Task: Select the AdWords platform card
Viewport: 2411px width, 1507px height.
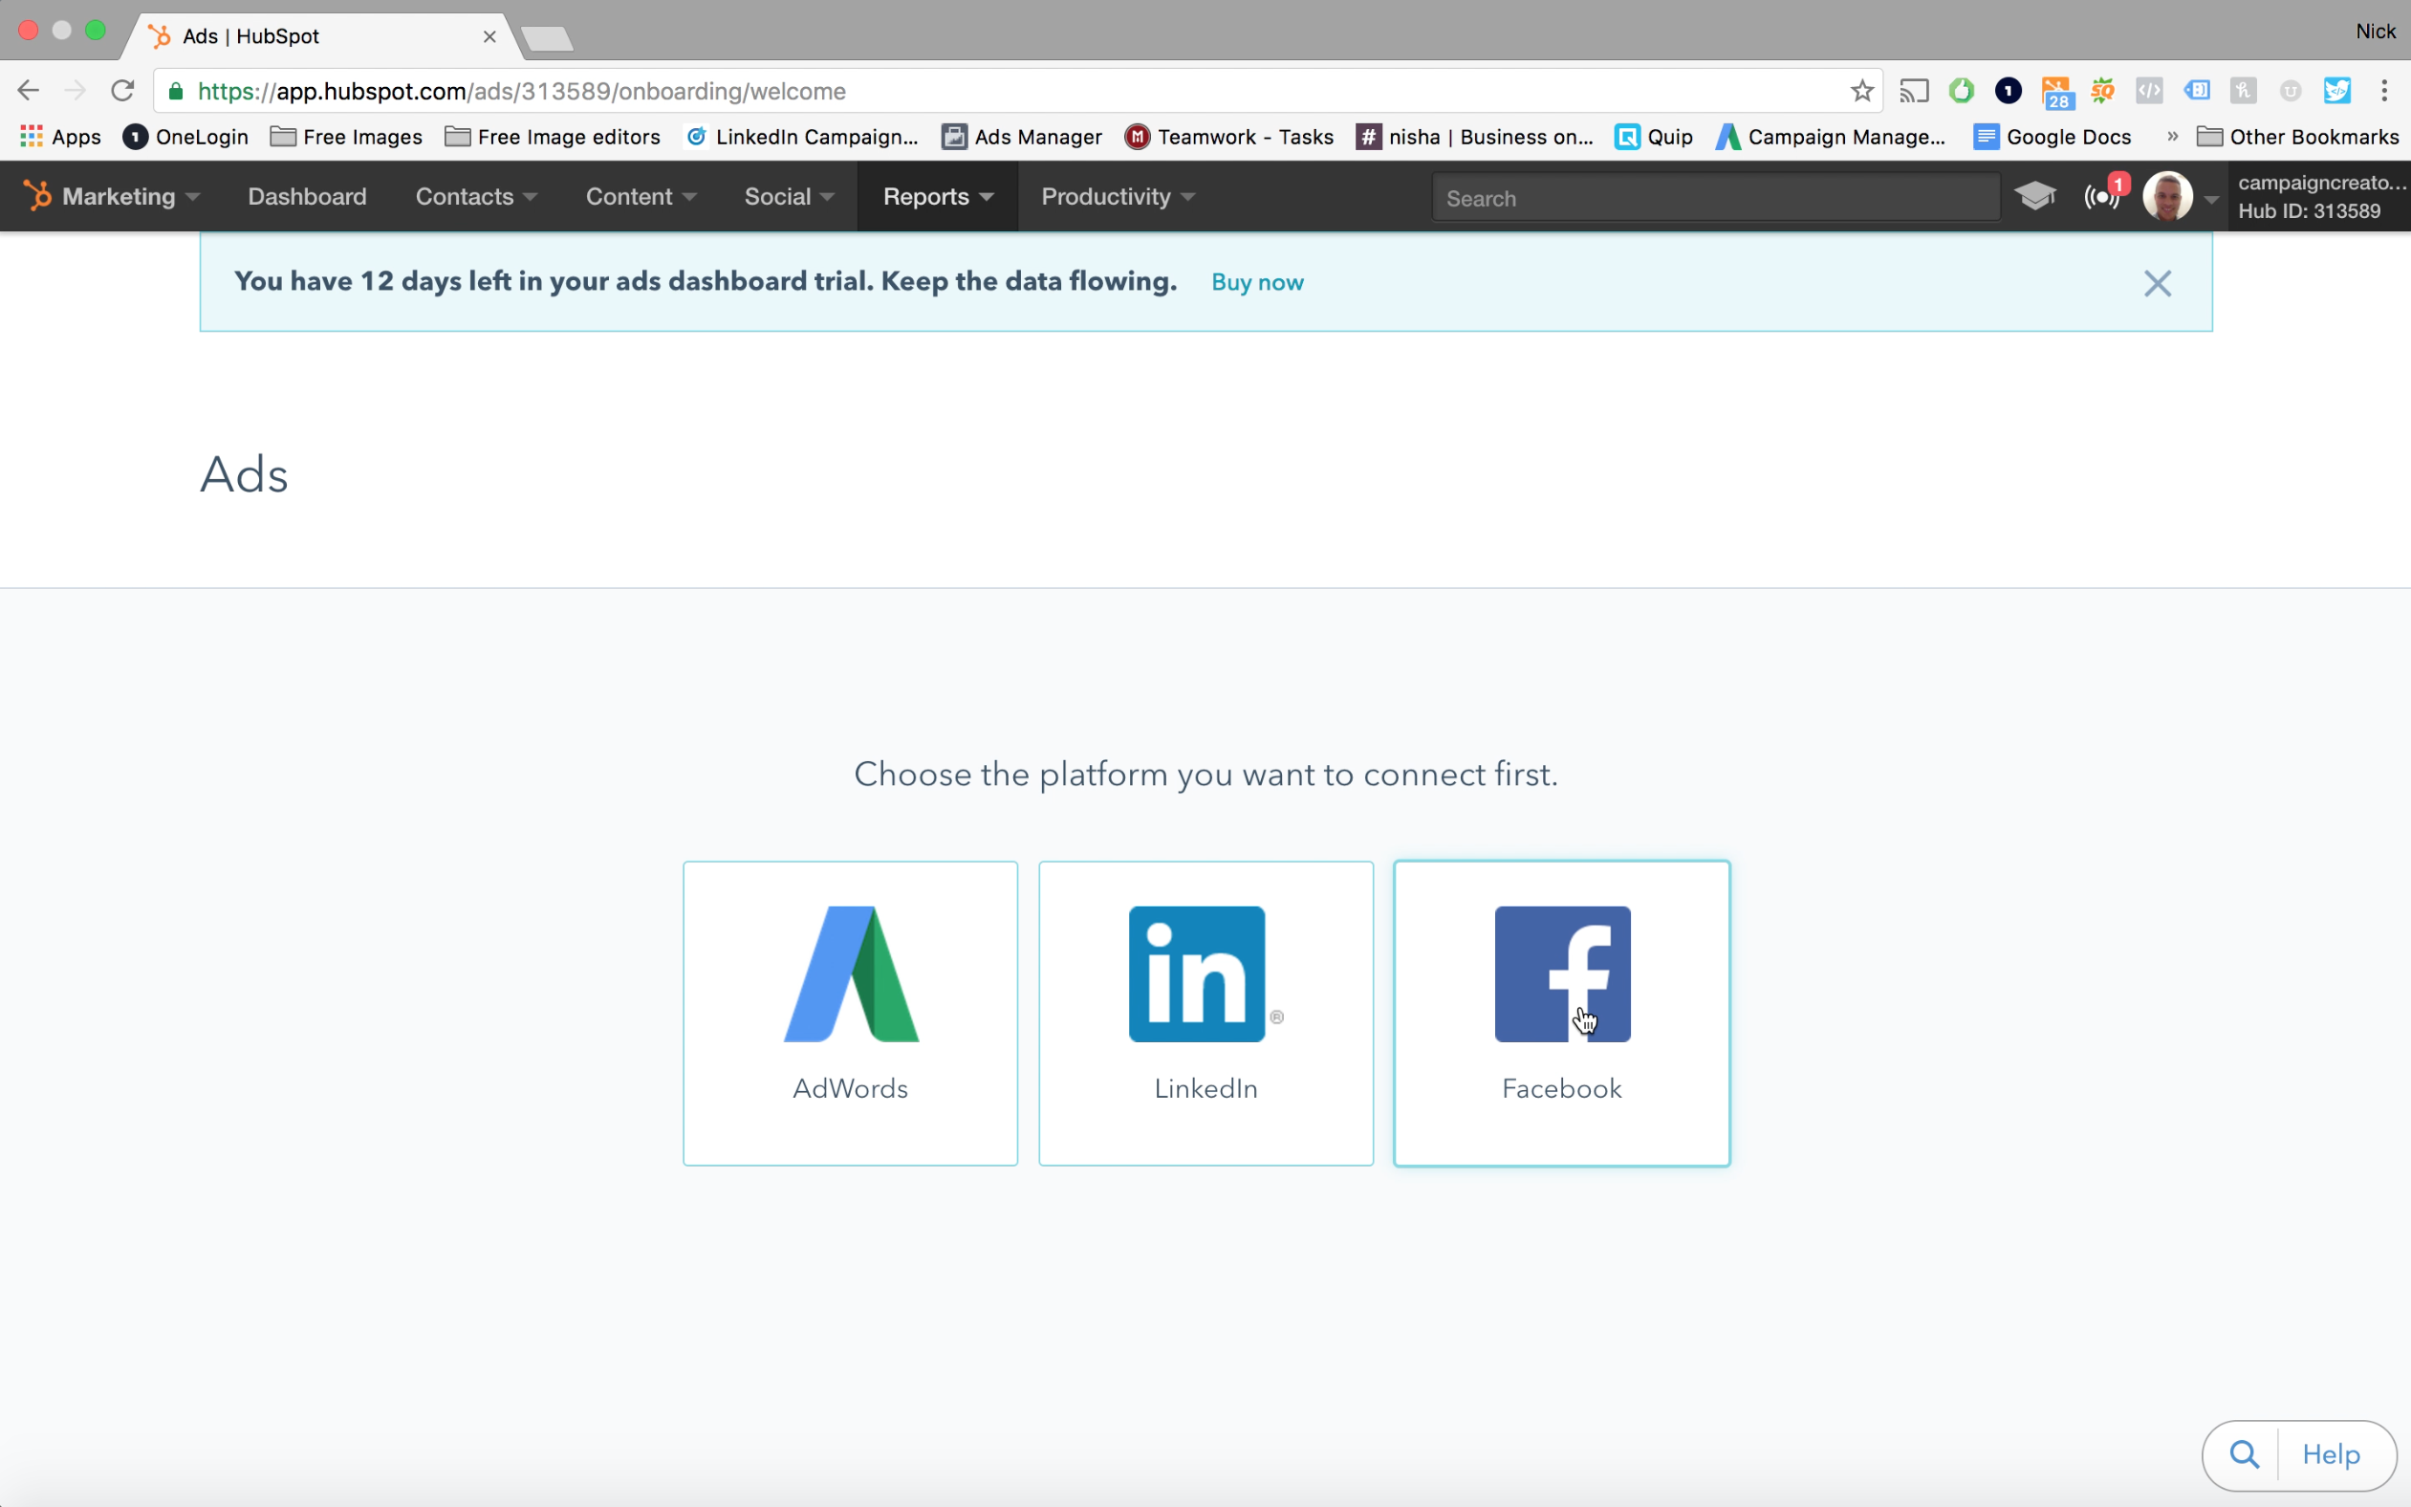Action: pos(849,1012)
